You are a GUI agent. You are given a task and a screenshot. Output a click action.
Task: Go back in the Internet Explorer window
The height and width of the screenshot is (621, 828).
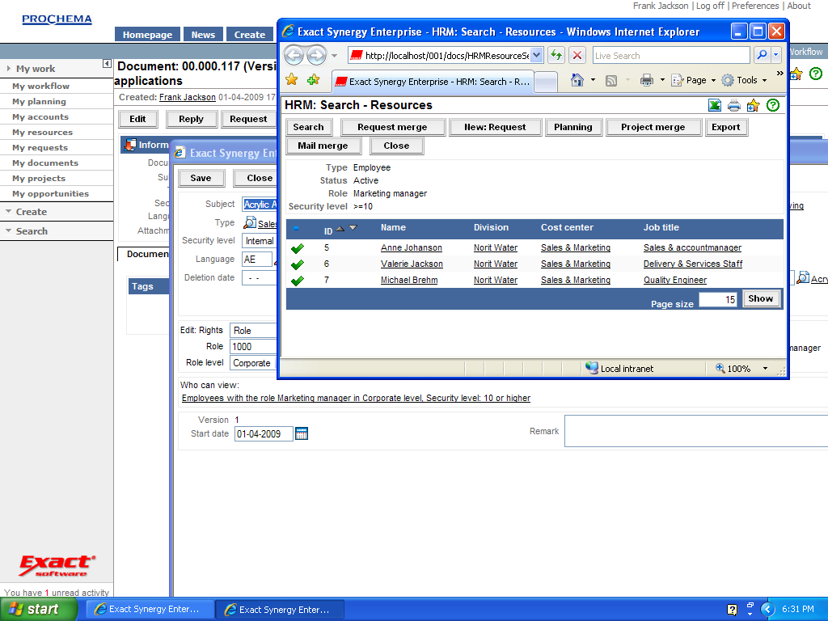point(294,55)
